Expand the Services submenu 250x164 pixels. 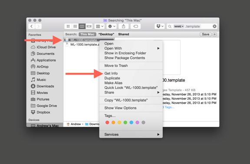click(131, 135)
